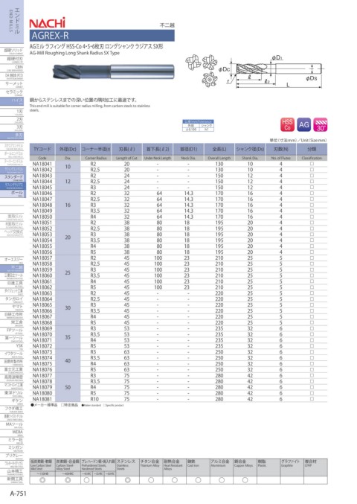Open the オーエスジー maker tab

tap(12, 260)
